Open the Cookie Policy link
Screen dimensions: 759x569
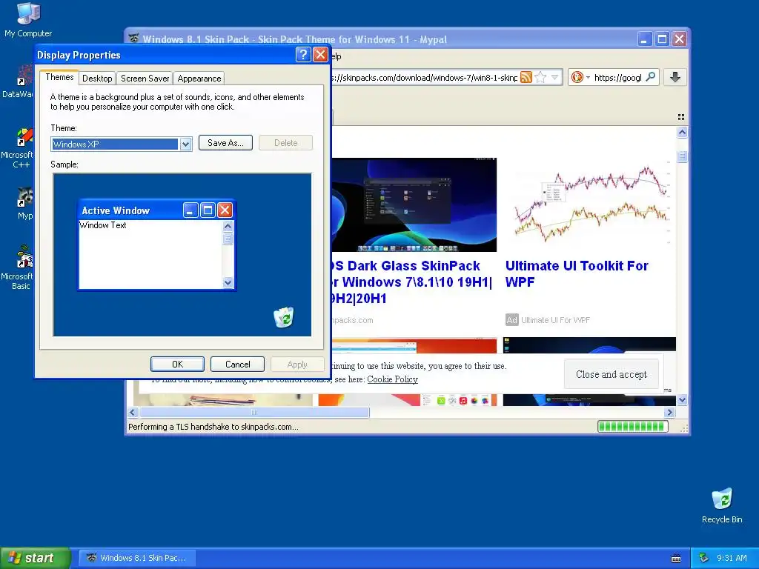[x=392, y=379]
